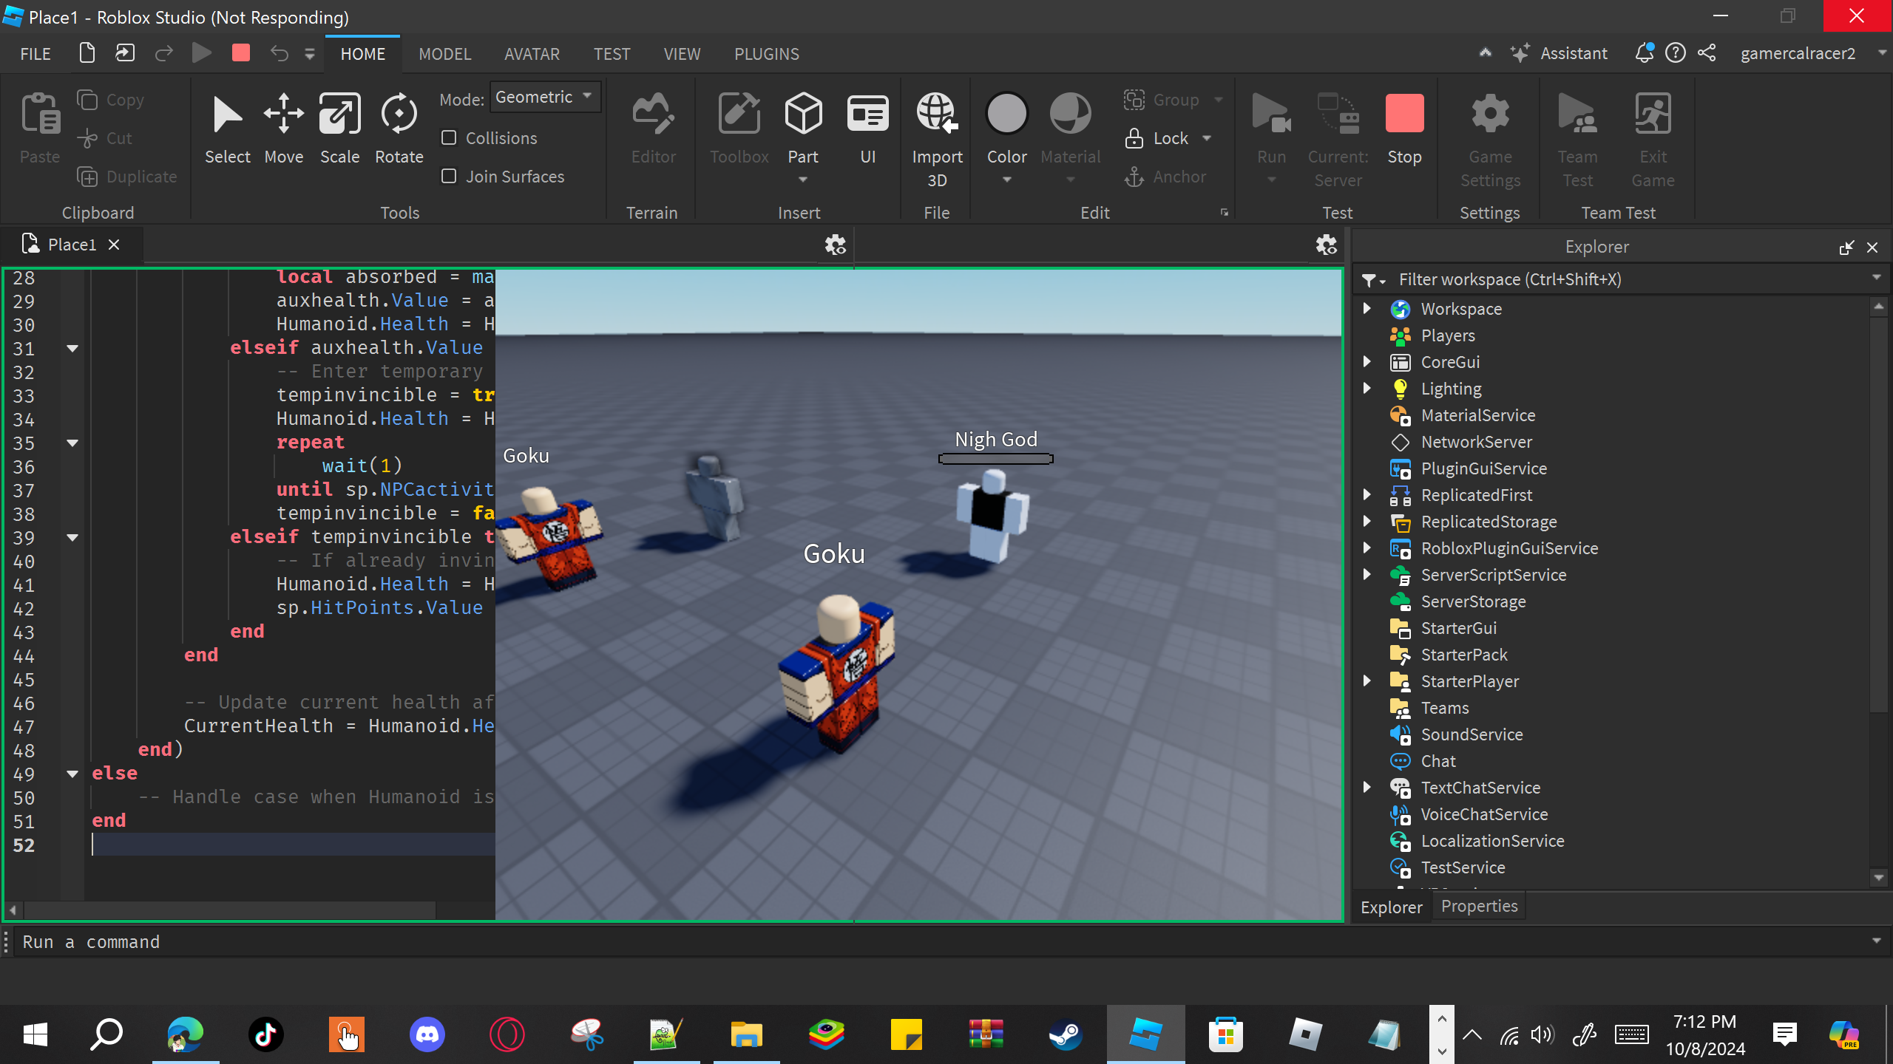
Task: Open the Color picker swatch
Action: (x=1006, y=115)
